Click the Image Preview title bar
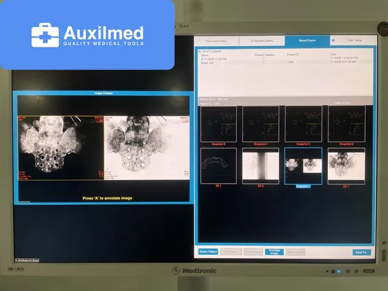 tap(104, 93)
